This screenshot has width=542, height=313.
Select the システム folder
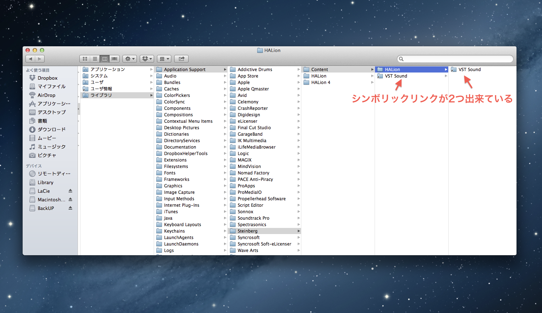pos(117,76)
